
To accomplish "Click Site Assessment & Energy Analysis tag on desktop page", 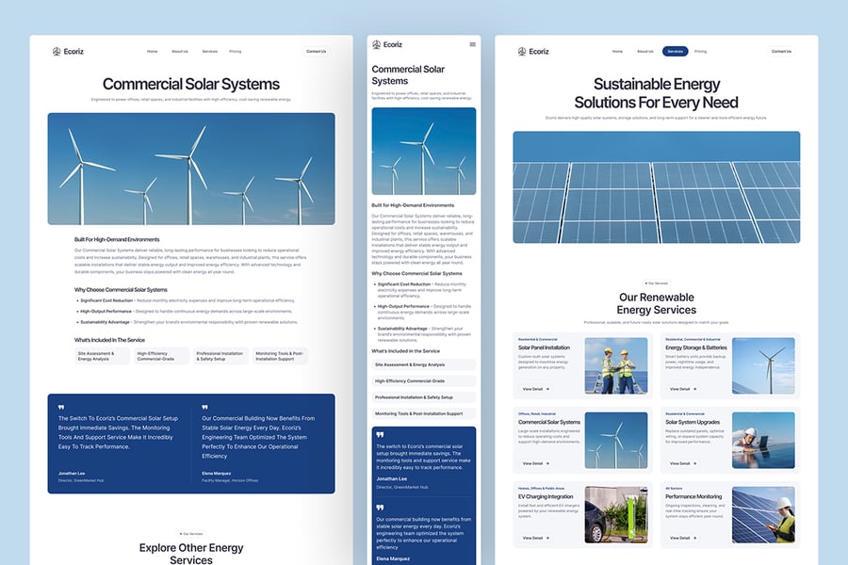I will [x=102, y=356].
